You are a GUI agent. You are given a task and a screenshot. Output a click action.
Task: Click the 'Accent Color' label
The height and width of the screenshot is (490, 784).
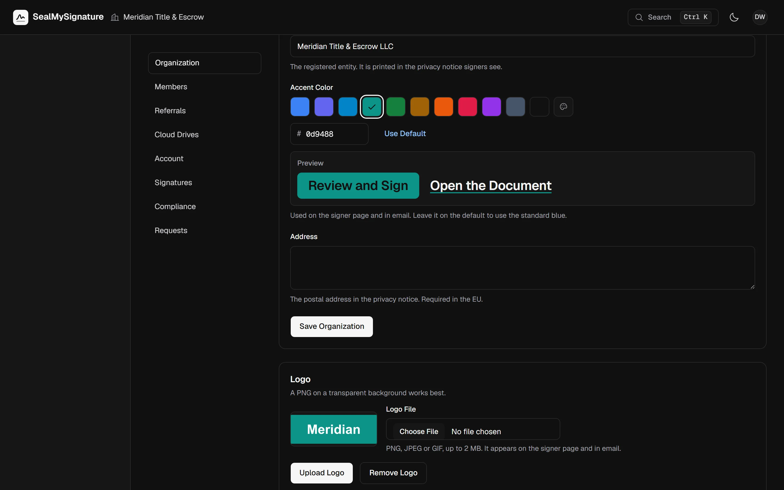(x=312, y=87)
